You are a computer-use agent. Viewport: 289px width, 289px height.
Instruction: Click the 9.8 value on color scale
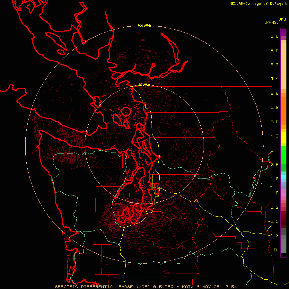(275, 36)
